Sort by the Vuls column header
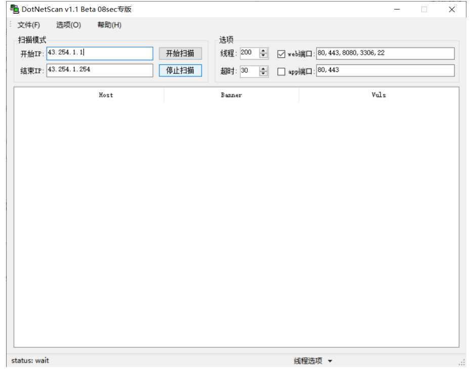 (379, 95)
